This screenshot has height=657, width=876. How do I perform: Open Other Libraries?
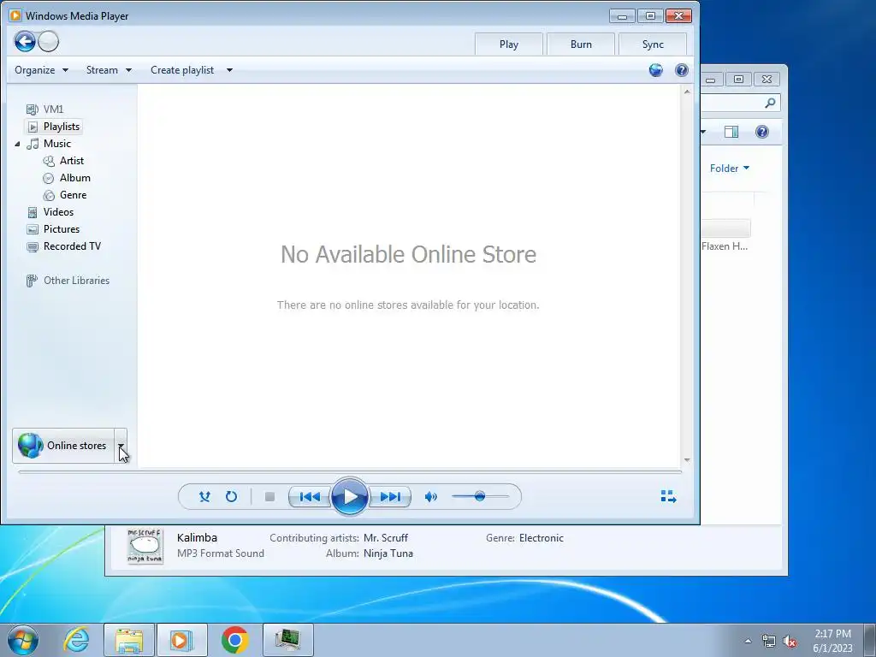click(x=68, y=281)
